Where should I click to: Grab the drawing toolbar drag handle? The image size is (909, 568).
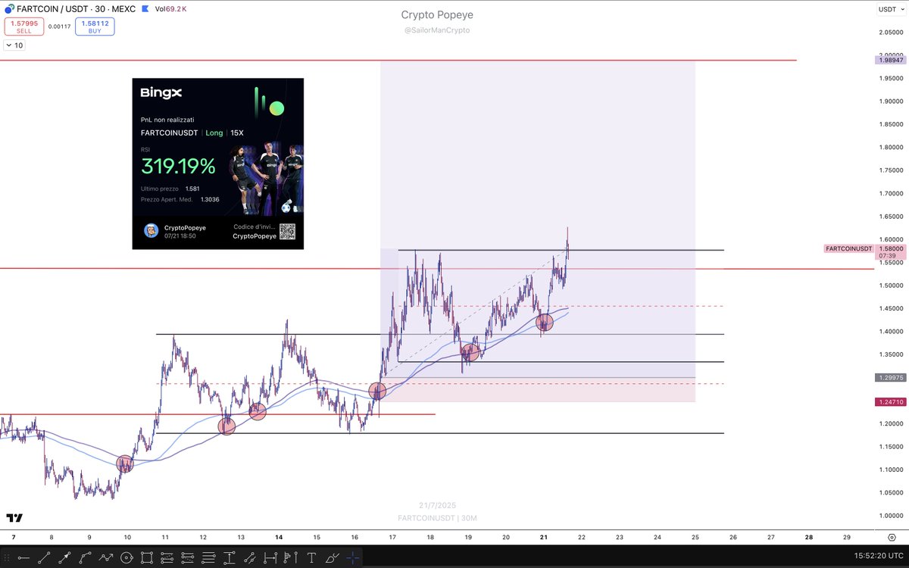(x=6, y=558)
